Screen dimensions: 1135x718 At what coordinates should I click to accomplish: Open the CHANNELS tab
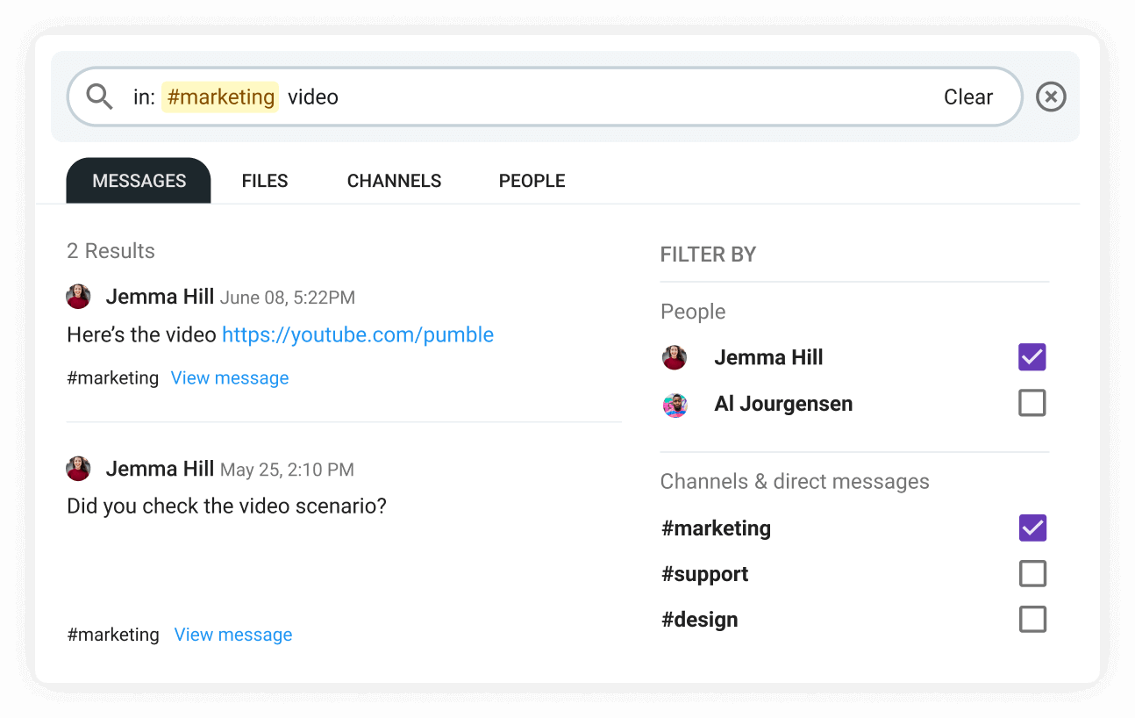coord(394,180)
